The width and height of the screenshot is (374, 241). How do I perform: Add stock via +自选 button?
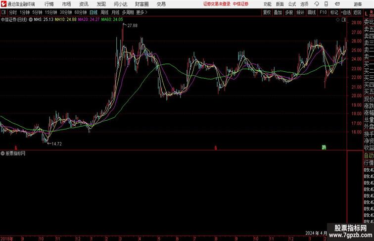(x=346, y=12)
